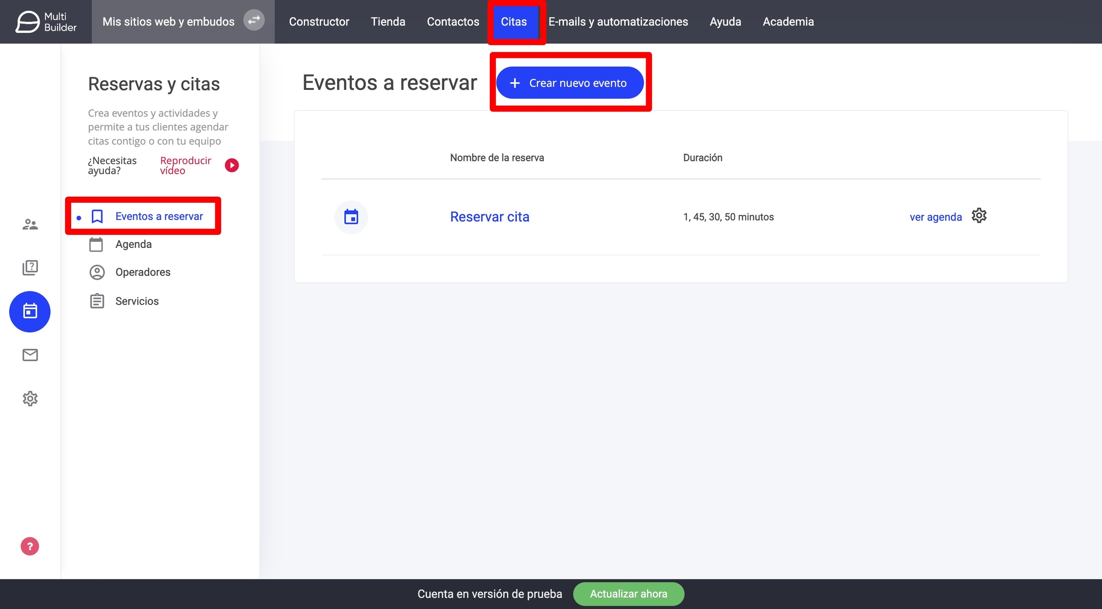Open the mail envelope icon in left rail
The width and height of the screenshot is (1102, 609).
tap(30, 355)
